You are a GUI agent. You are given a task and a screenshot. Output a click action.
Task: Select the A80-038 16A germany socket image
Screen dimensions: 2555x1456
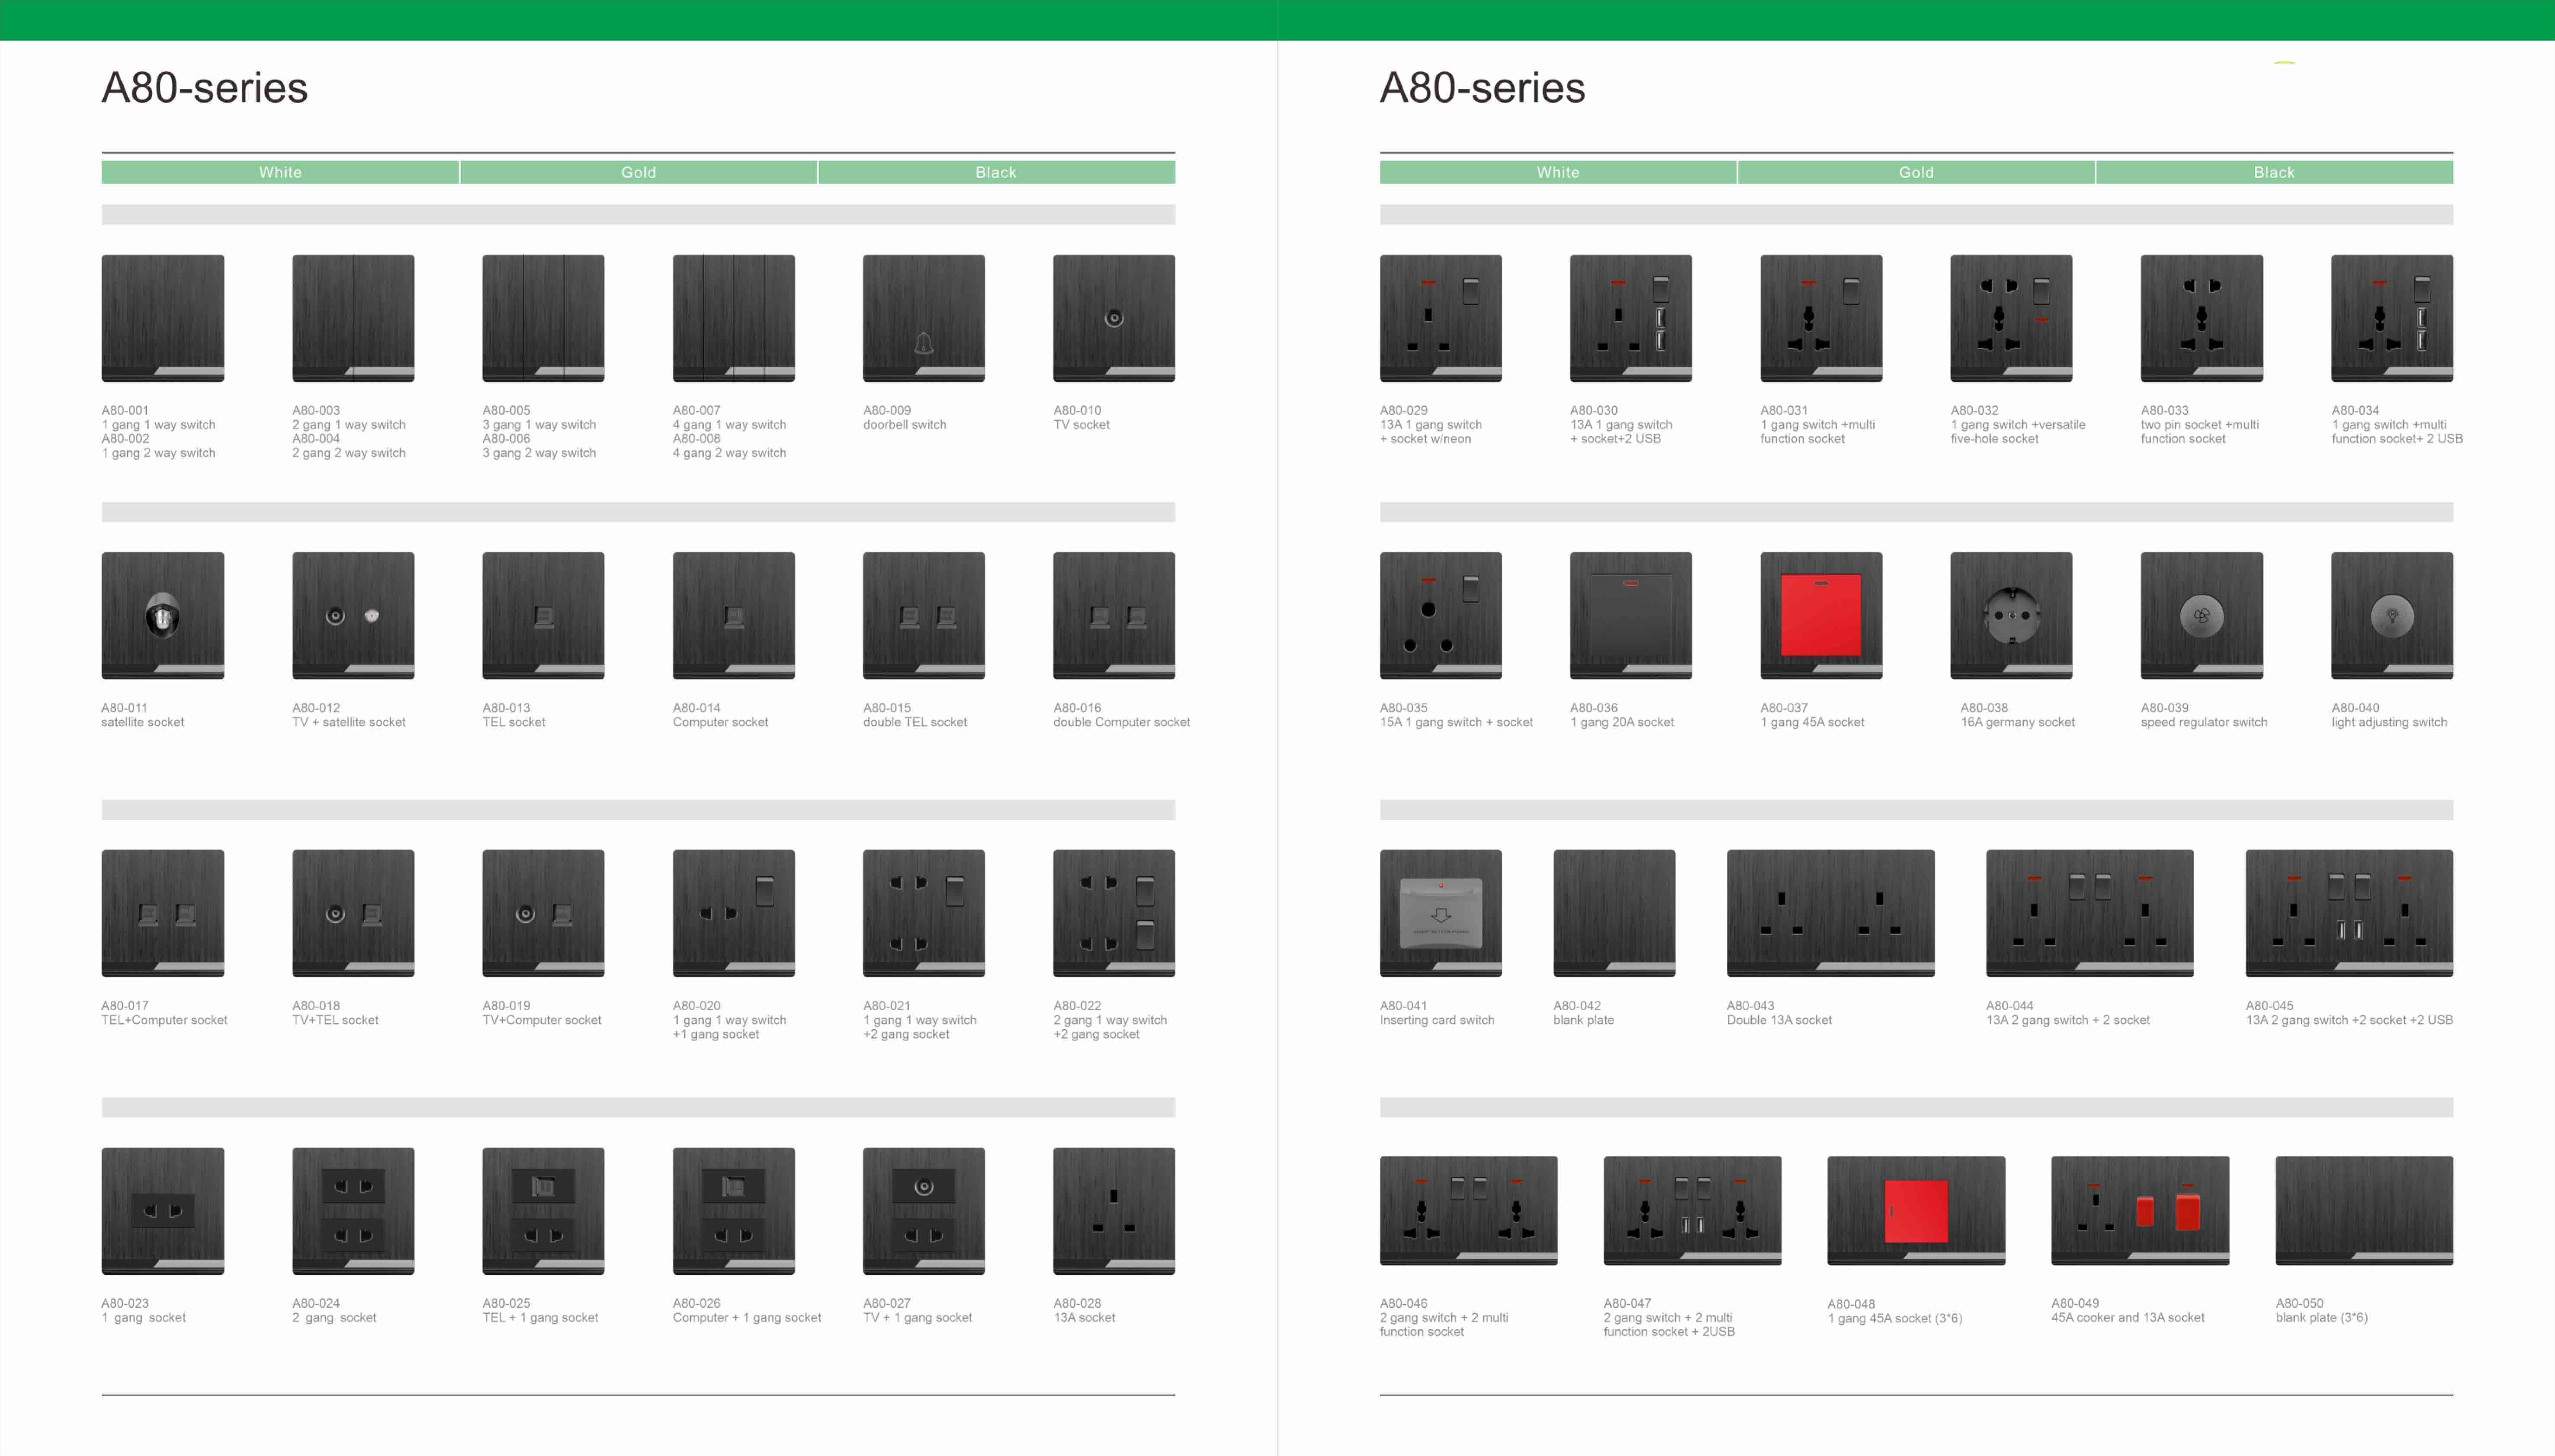tap(2011, 616)
